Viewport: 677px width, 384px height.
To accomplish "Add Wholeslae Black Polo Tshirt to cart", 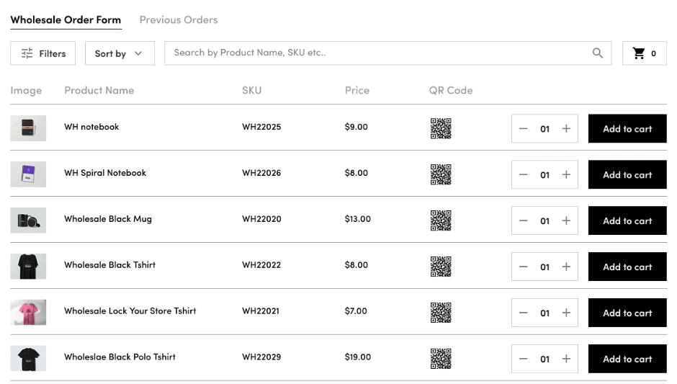I will click(x=627, y=359).
